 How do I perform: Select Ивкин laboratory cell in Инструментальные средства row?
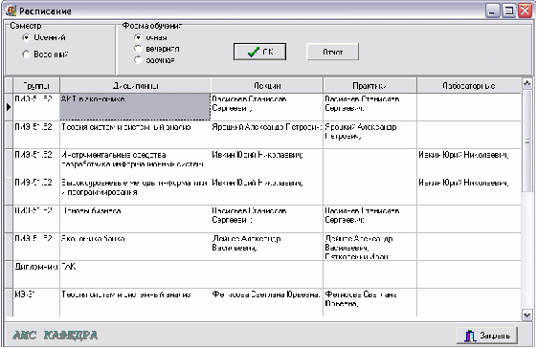point(468,163)
